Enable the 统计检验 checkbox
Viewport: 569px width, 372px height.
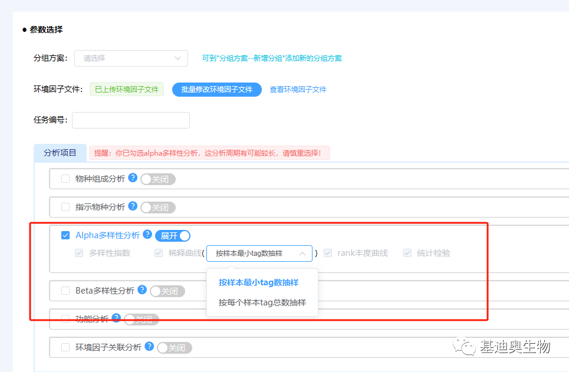(x=407, y=253)
